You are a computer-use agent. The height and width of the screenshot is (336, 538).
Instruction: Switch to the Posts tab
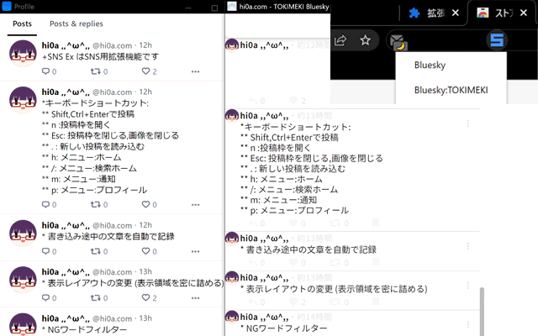pyautogui.click(x=23, y=24)
